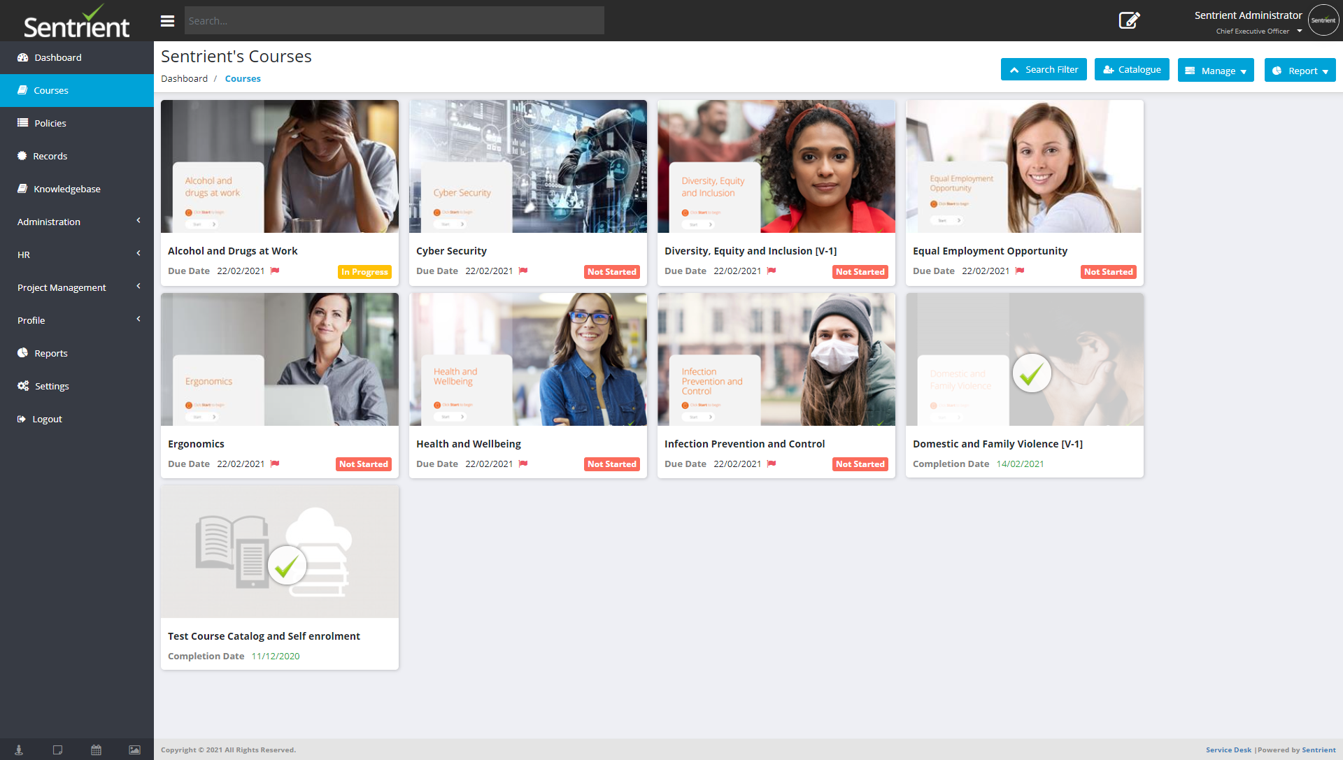Click the compose/edit icon in the top bar

[1129, 20]
